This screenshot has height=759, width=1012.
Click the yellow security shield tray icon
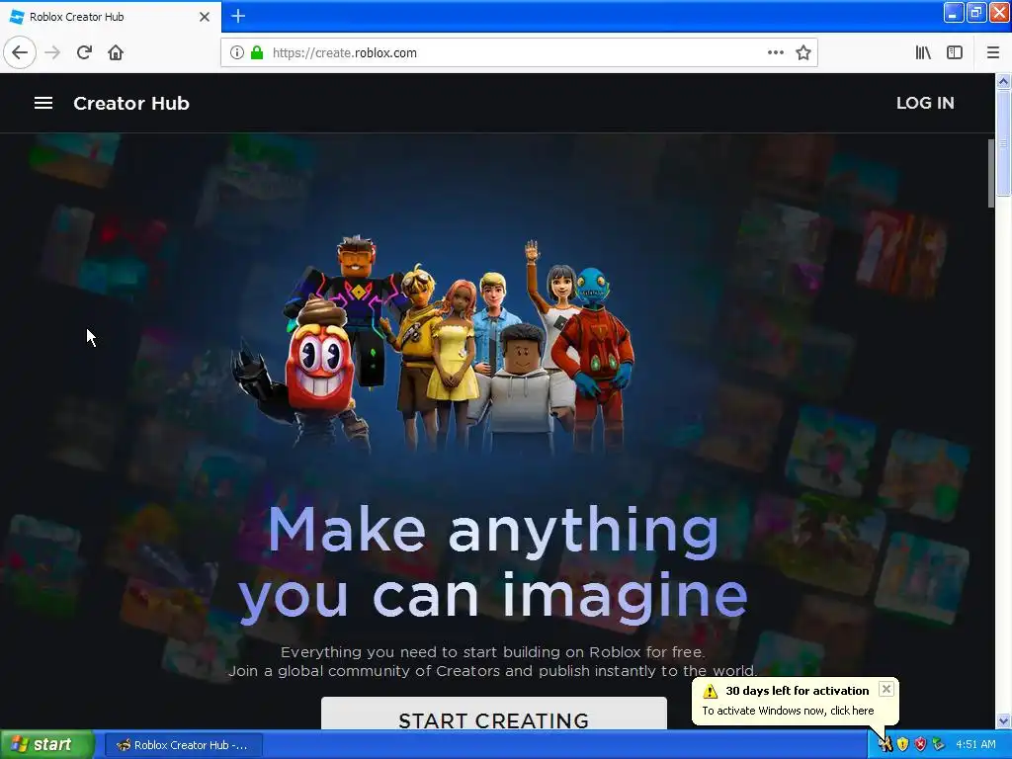coord(902,745)
